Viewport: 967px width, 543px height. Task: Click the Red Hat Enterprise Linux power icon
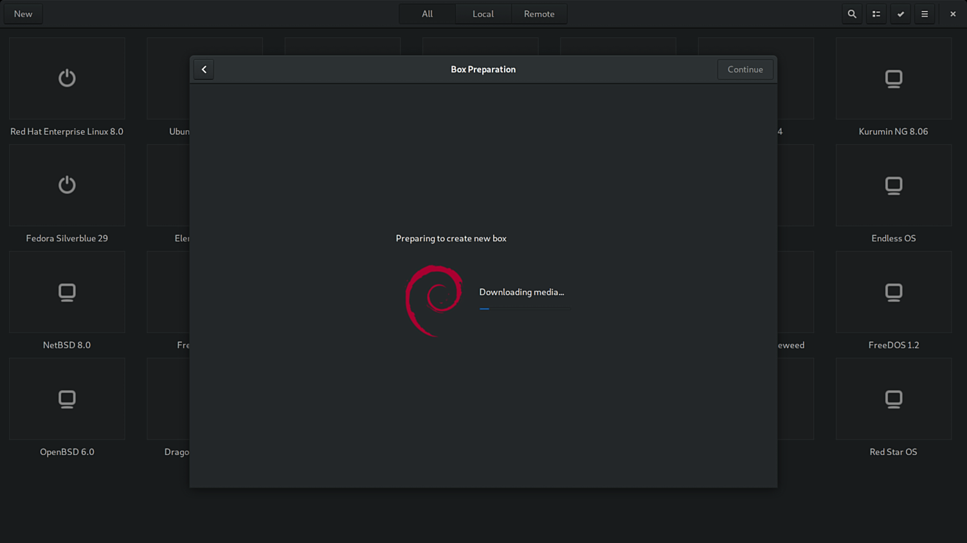67,78
